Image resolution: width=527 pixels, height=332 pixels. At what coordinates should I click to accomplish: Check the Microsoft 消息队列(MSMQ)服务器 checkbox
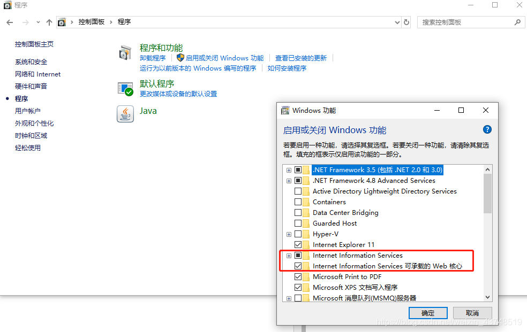tap(298, 298)
